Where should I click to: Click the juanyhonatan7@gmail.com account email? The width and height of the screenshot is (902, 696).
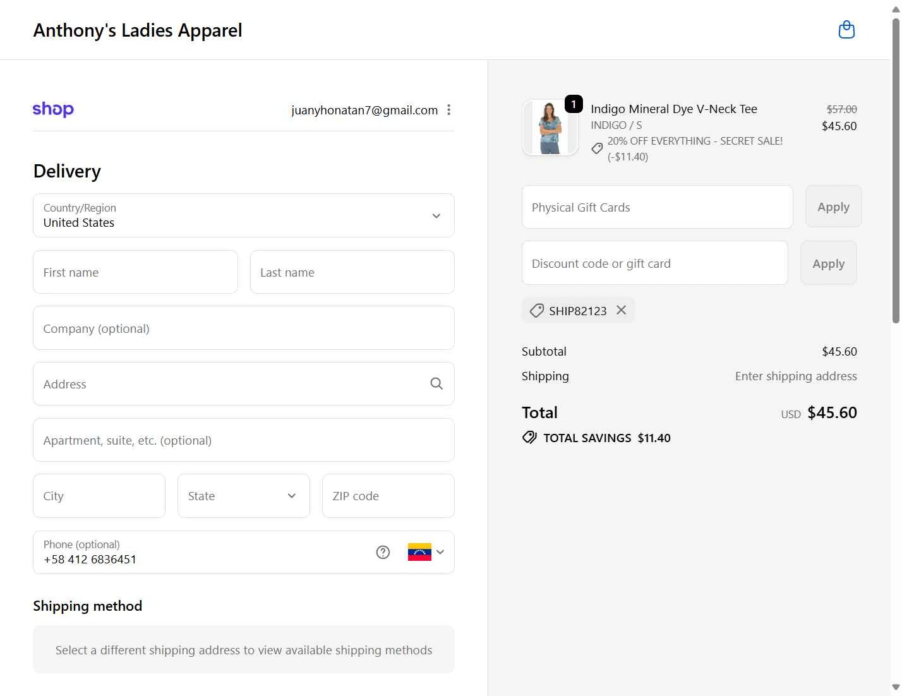(x=364, y=110)
